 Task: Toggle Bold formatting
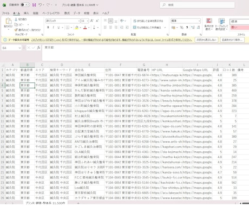pos(48,28)
